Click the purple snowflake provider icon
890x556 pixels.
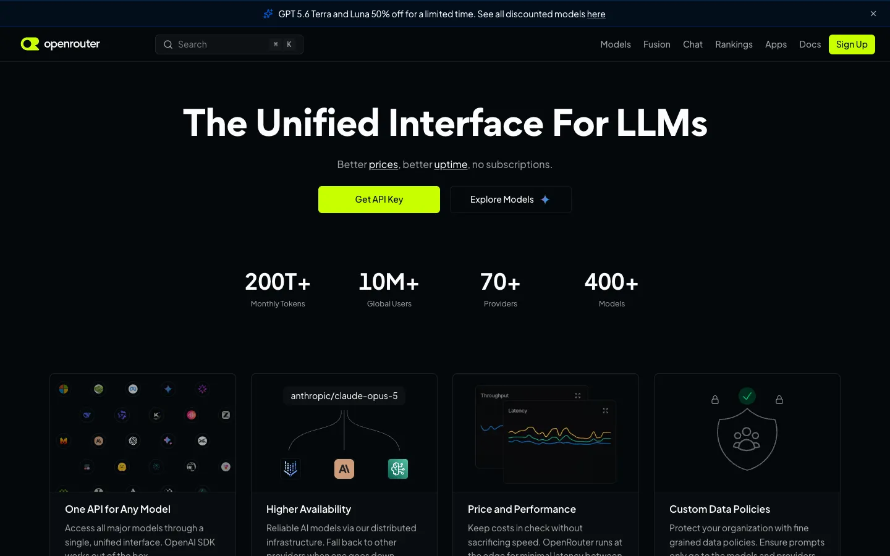[203, 389]
